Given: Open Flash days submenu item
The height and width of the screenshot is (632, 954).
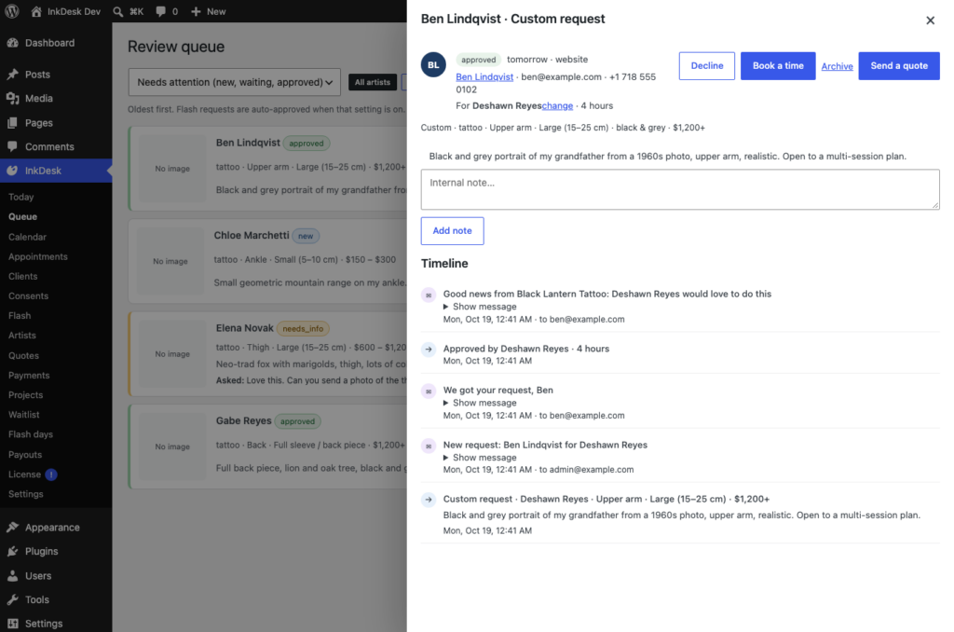Looking at the screenshot, I should click(x=31, y=434).
